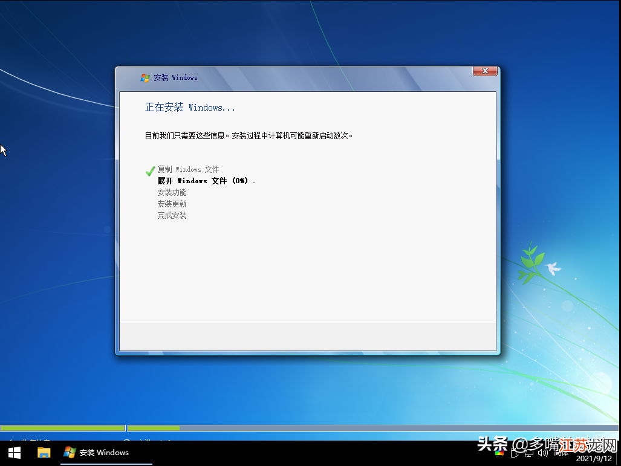The width and height of the screenshot is (621, 466).
Task: Select the 安装更新 step text
Action: pyautogui.click(x=172, y=204)
